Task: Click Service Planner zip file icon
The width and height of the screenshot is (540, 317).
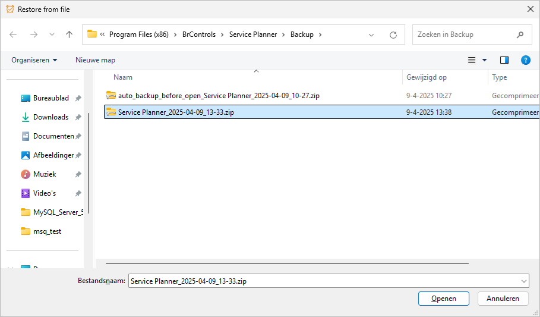Action: click(x=111, y=112)
